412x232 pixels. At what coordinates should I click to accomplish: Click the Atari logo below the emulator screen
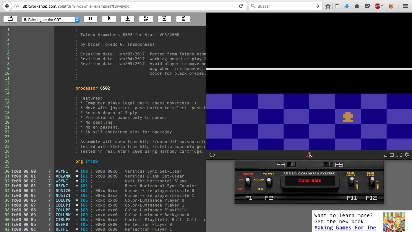coord(309,155)
